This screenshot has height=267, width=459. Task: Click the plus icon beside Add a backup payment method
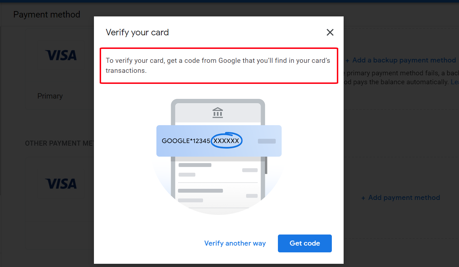coord(347,60)
